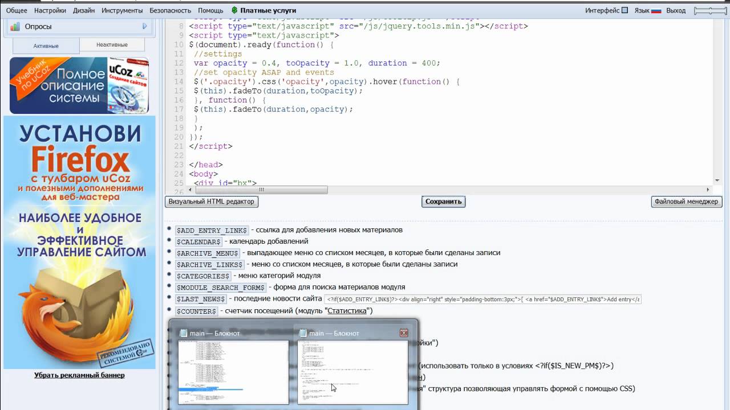
Task: Click the Russian flag language icon
Action: click(656, 10)
